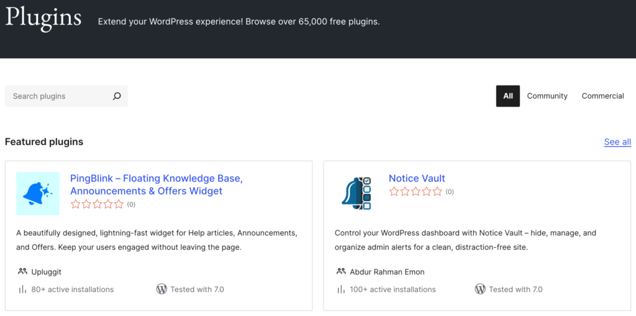Image resolution: width=636 pixels, height=316 pixels.
Task: Open See all featured plugins
Action: [617, 142]
